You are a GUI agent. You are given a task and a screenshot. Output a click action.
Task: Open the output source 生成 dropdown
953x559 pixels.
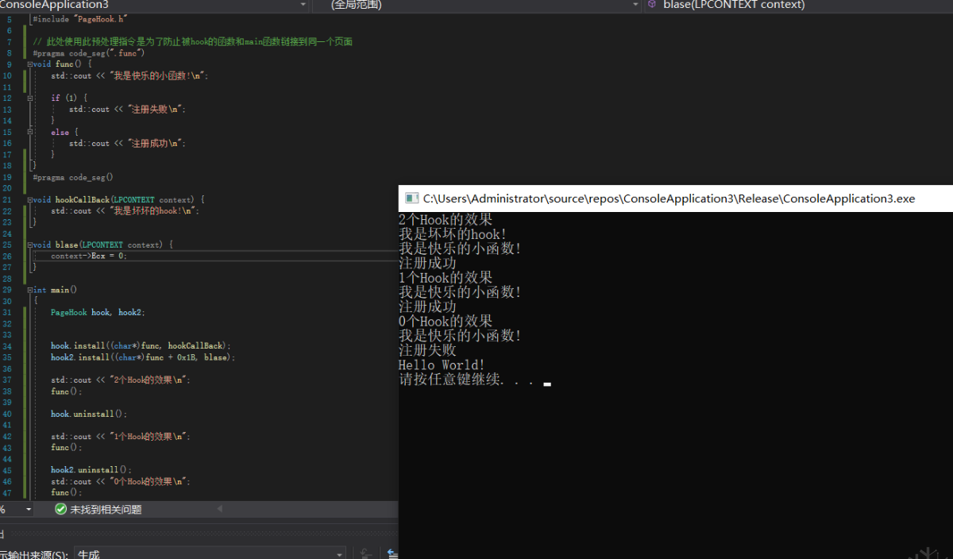pos(210,554)
